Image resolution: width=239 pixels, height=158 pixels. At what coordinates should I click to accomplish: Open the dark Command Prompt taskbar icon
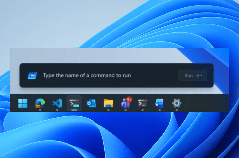(143, 103)
